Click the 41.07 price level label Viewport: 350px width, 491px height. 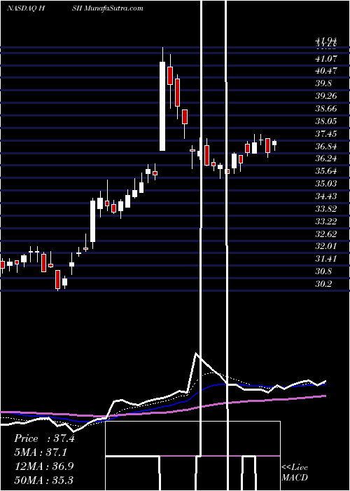[x=326, y=58]
